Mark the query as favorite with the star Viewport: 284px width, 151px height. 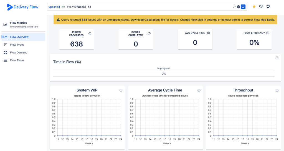click(x=254, y=6)
